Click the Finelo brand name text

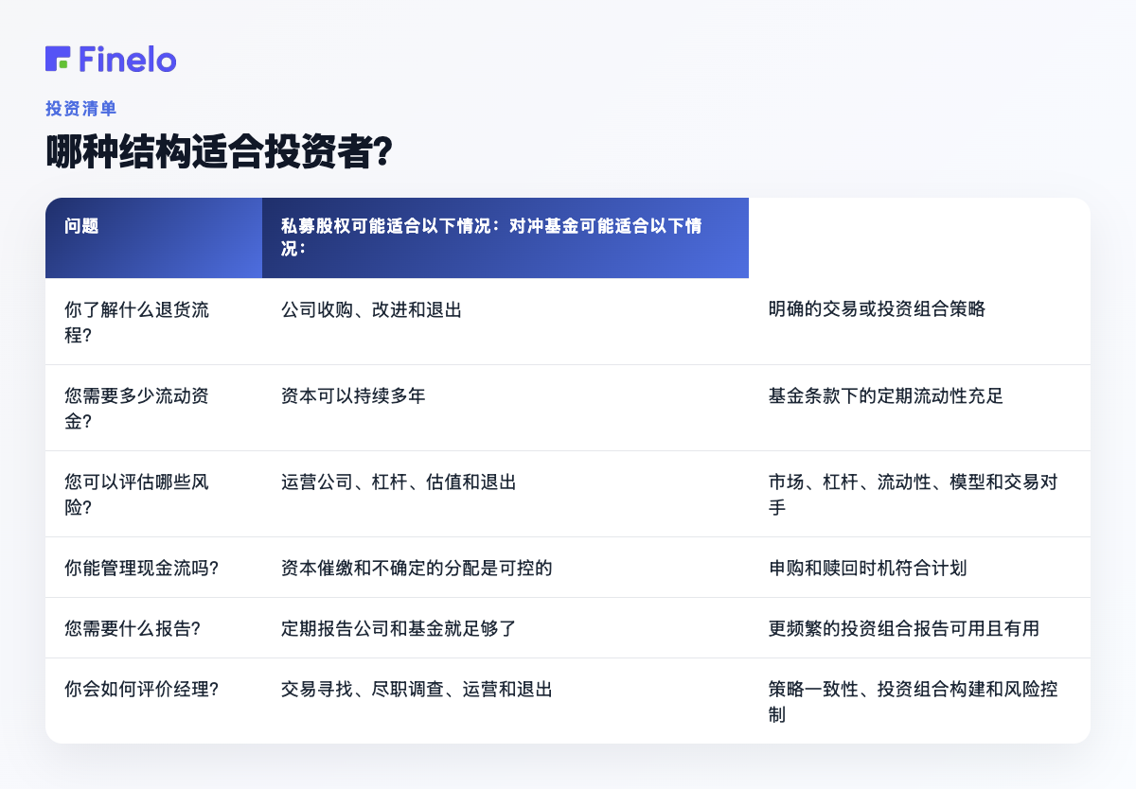pos(128,59)
